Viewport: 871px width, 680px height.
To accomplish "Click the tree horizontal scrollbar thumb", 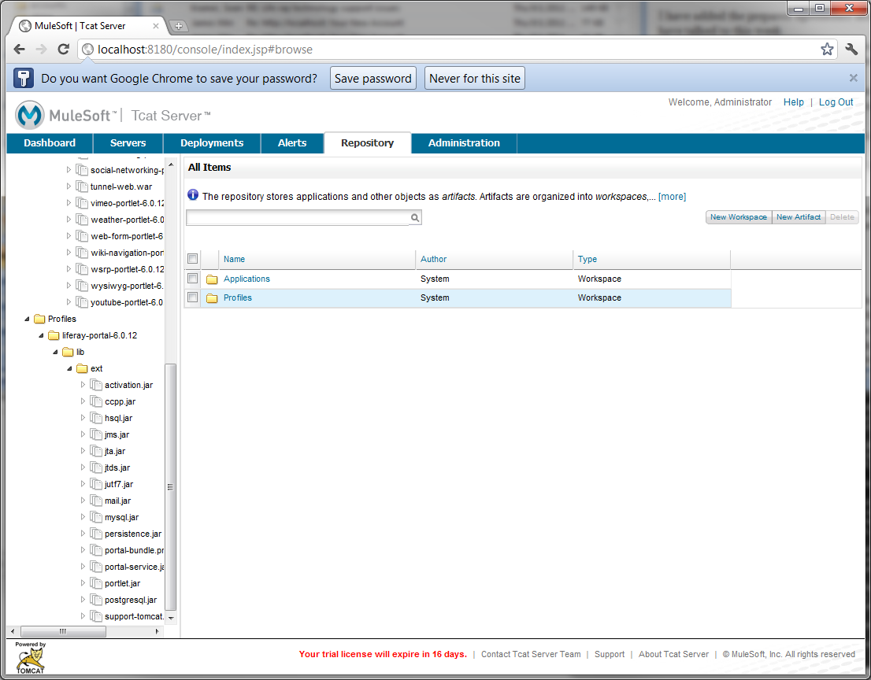I will pos(63,631).
